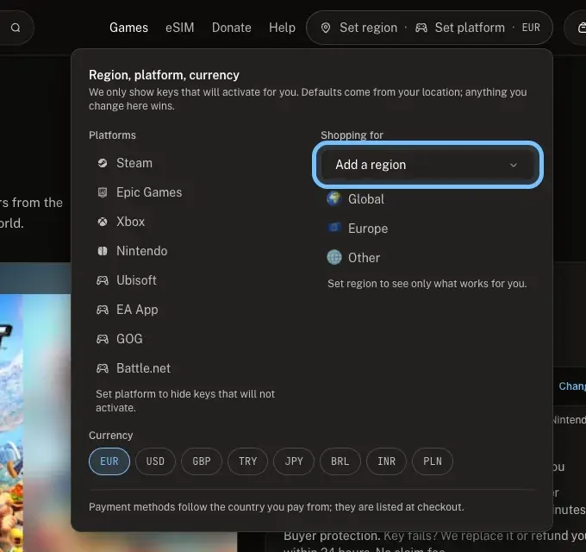Go to Donate page
The height and width of the screenshot is (552, 586).
pos(231,28)
